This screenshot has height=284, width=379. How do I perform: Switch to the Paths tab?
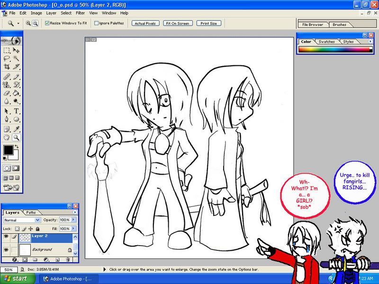[30, 213]
